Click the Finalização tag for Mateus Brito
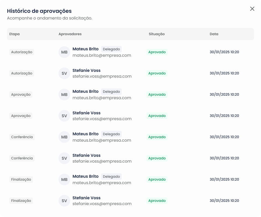 click(x=21, y=179)
